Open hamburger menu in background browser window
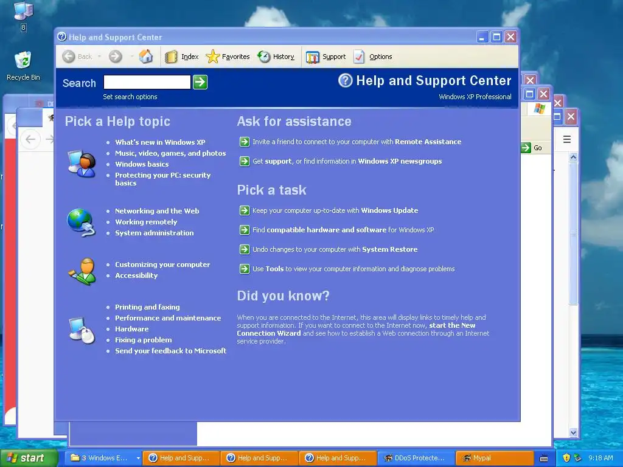The image size is (623, 467). (x=567, y=139)
